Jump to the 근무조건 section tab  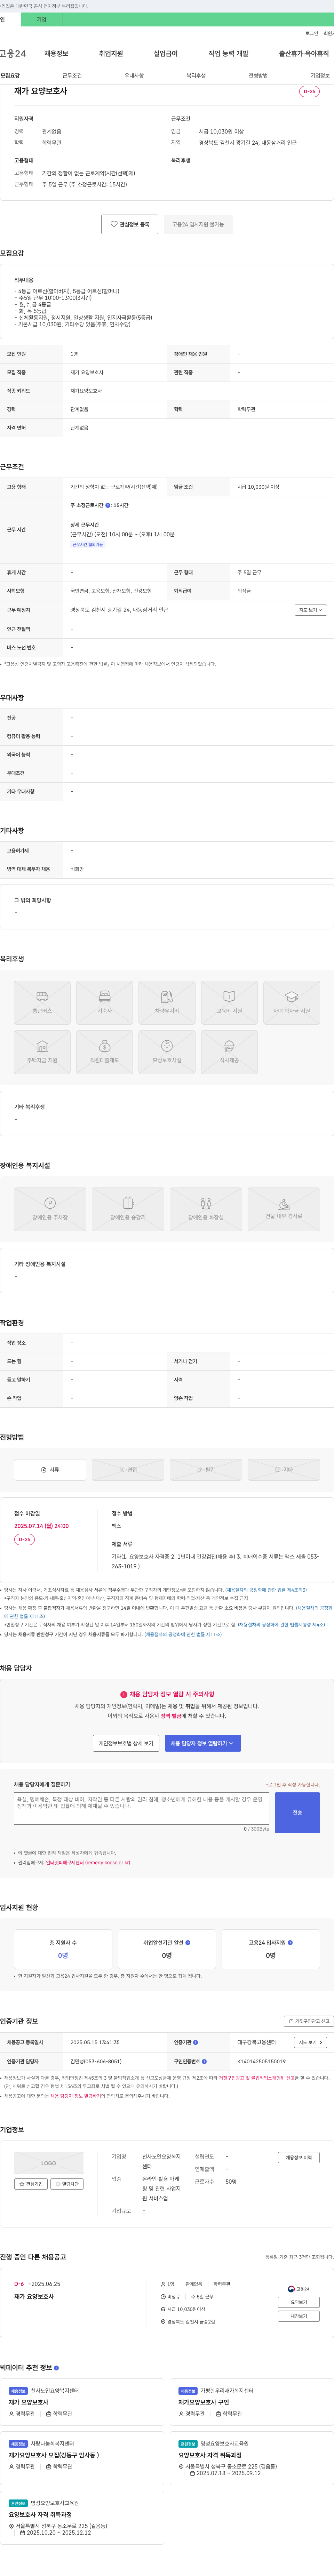pyautogui.click(x=72, y=75)
